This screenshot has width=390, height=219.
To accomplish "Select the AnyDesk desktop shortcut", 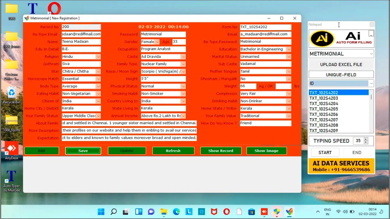I will tap(12, 151).
